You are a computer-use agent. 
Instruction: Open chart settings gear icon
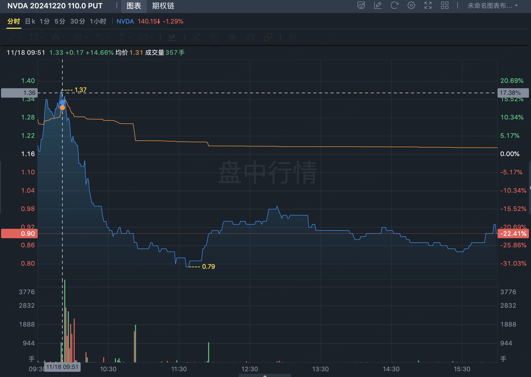411,5
